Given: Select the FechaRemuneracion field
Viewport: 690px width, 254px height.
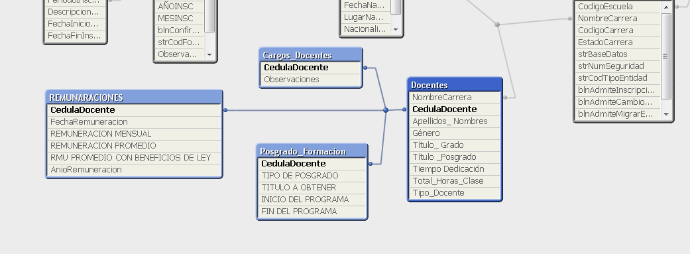Looking at the screenshot, I should coord(134,122).
